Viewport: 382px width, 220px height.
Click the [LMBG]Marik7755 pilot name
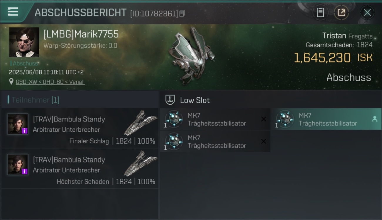[x=81, y=34]
